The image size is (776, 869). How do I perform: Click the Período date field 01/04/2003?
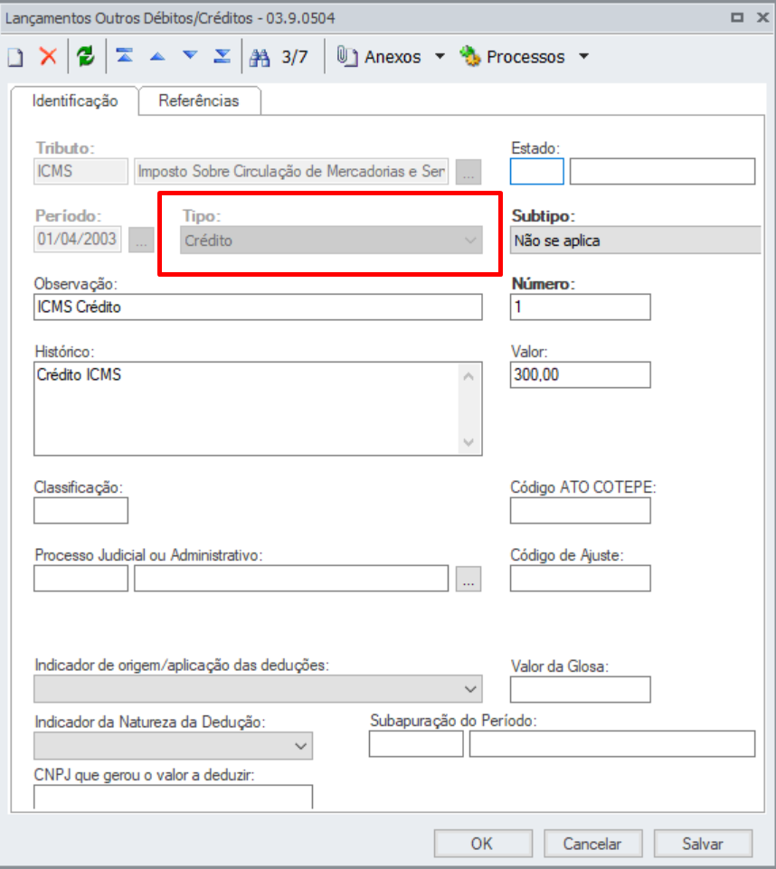tap(78, 239)
